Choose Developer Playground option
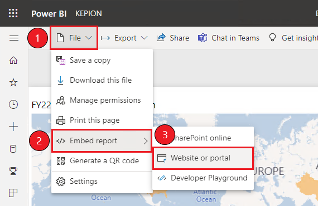This screenshot has width=318, height=206. tap(203, 178)
